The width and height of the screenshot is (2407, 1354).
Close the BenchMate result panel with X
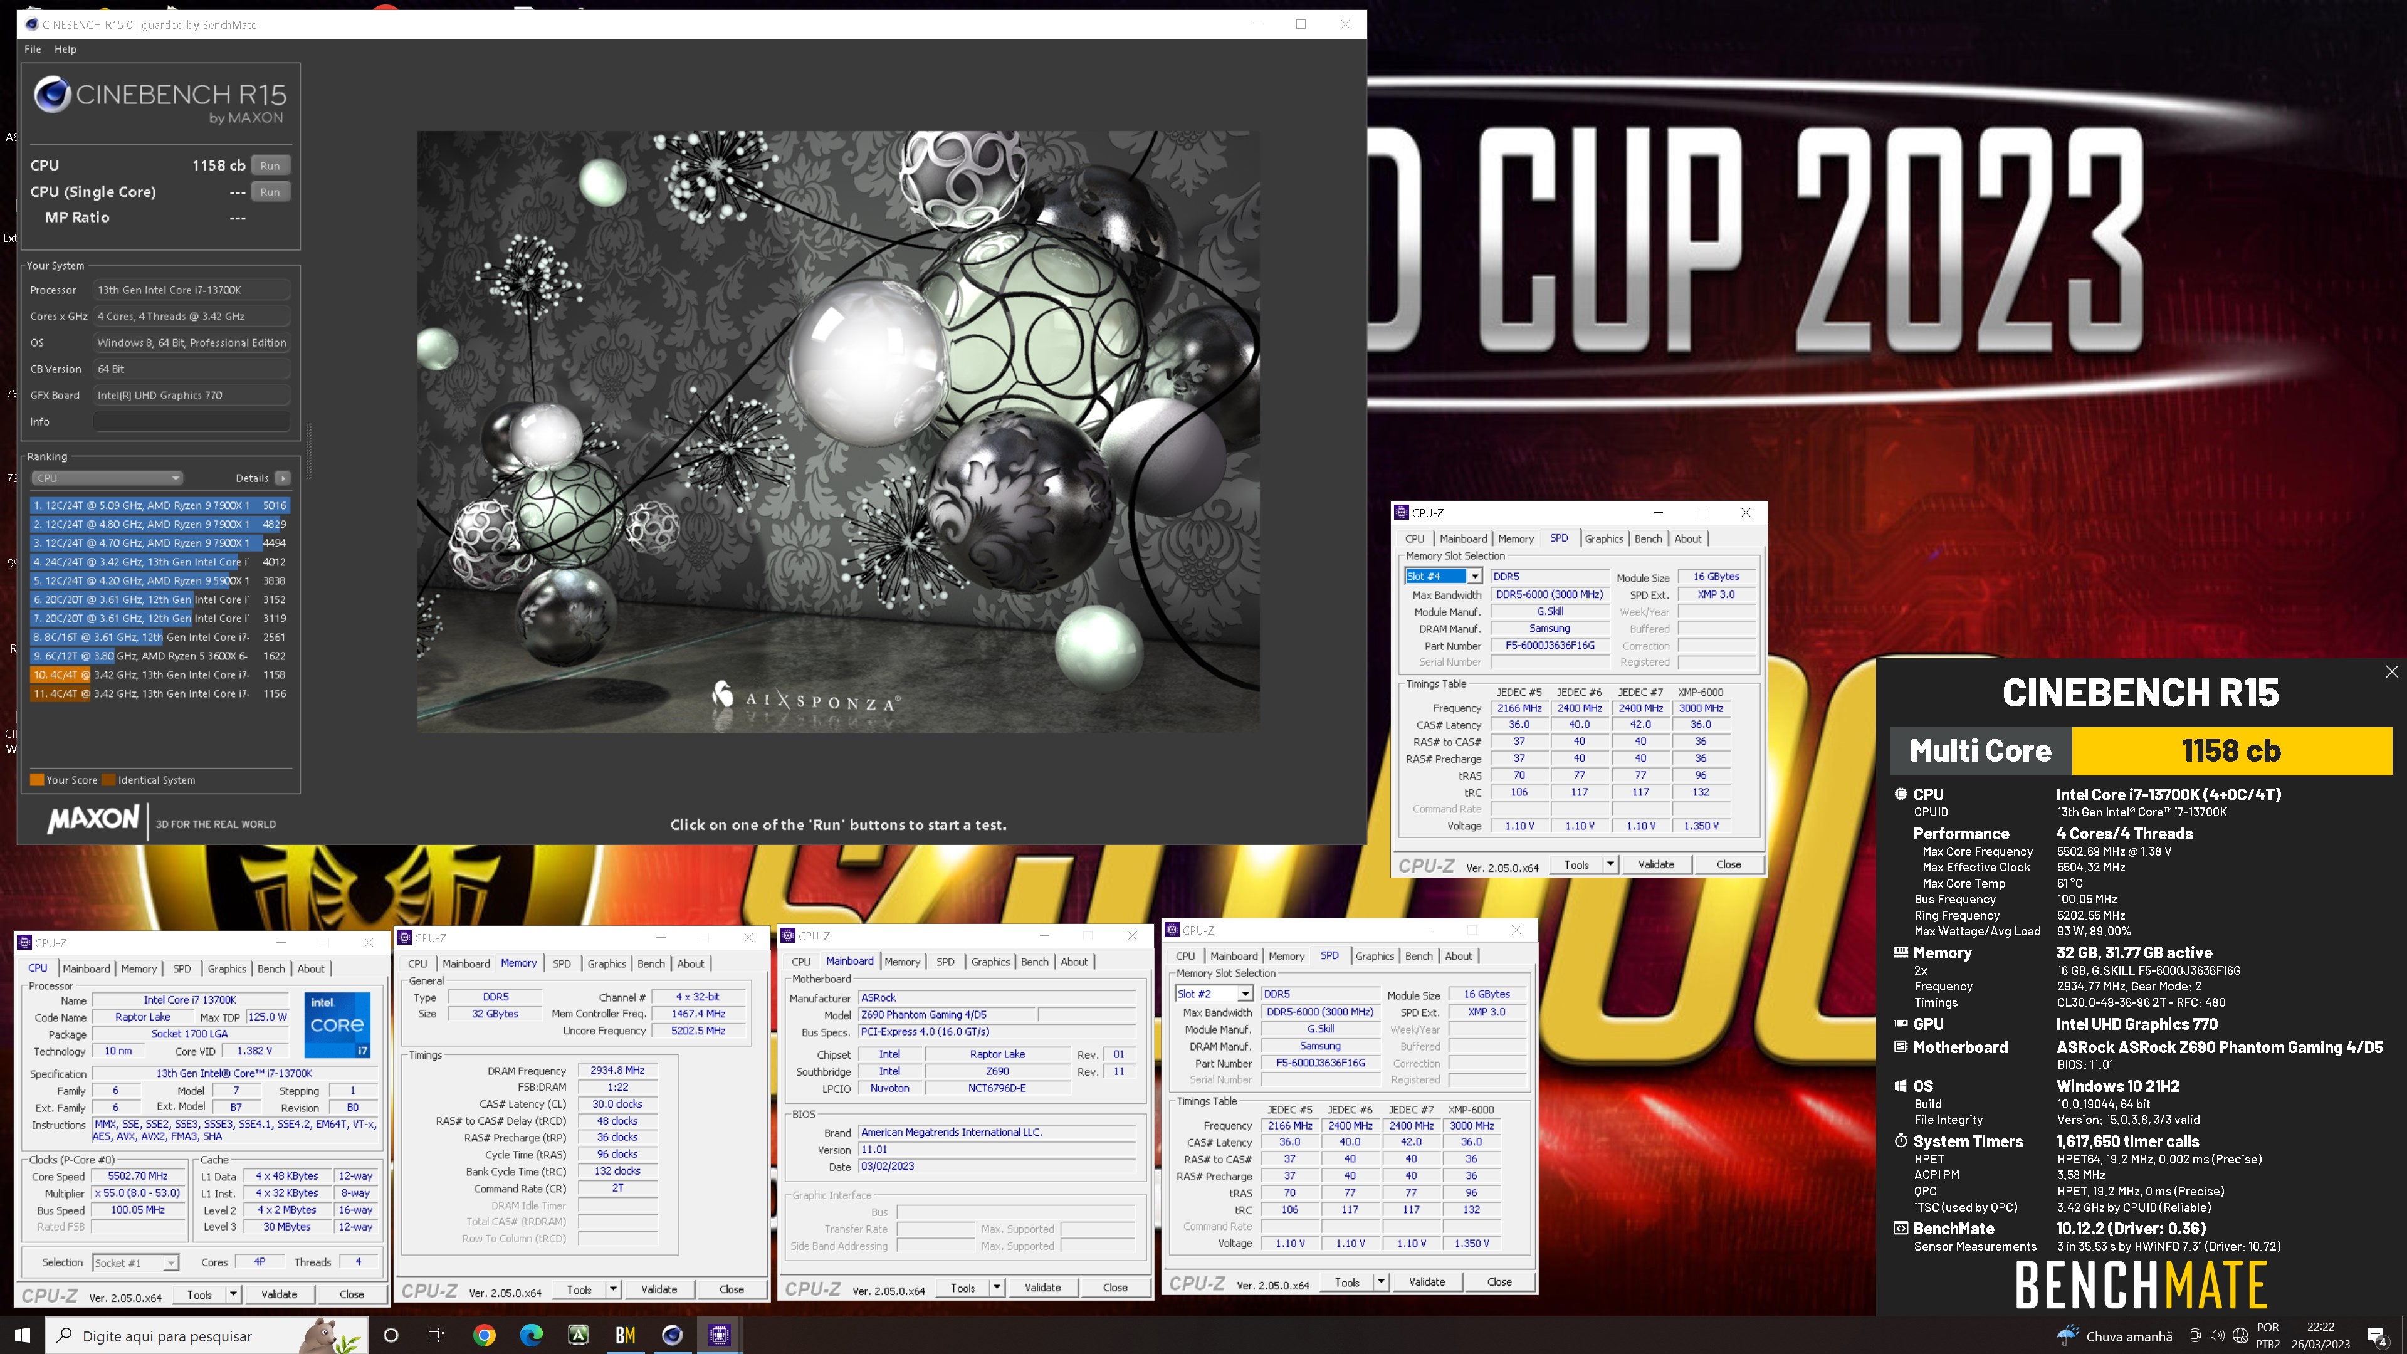click(x=2392, y=671)
